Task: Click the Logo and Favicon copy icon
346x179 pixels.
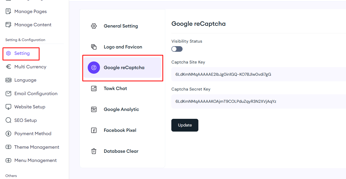Action: pyautogui.click(x=94, y=47)
